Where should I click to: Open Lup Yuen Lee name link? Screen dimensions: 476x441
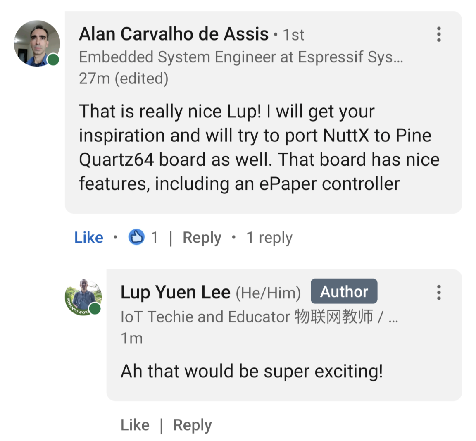175,292
